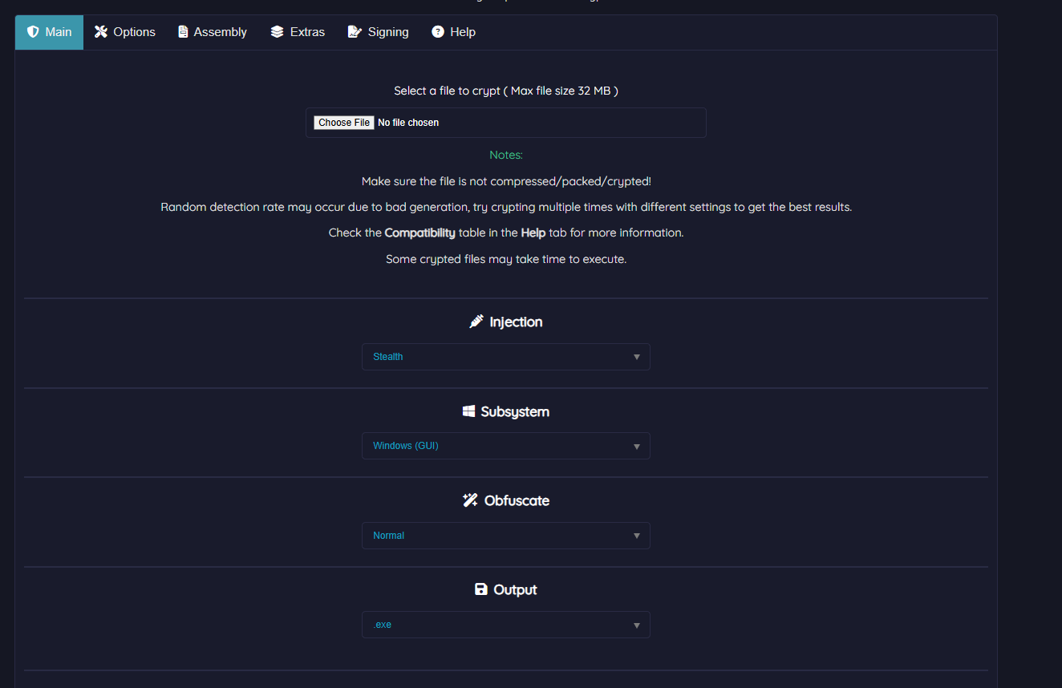The height and width of the screenshot is (688, 1062).
Task: Click the magic wand icon by Obfuscate
Action: pos(471,500)
